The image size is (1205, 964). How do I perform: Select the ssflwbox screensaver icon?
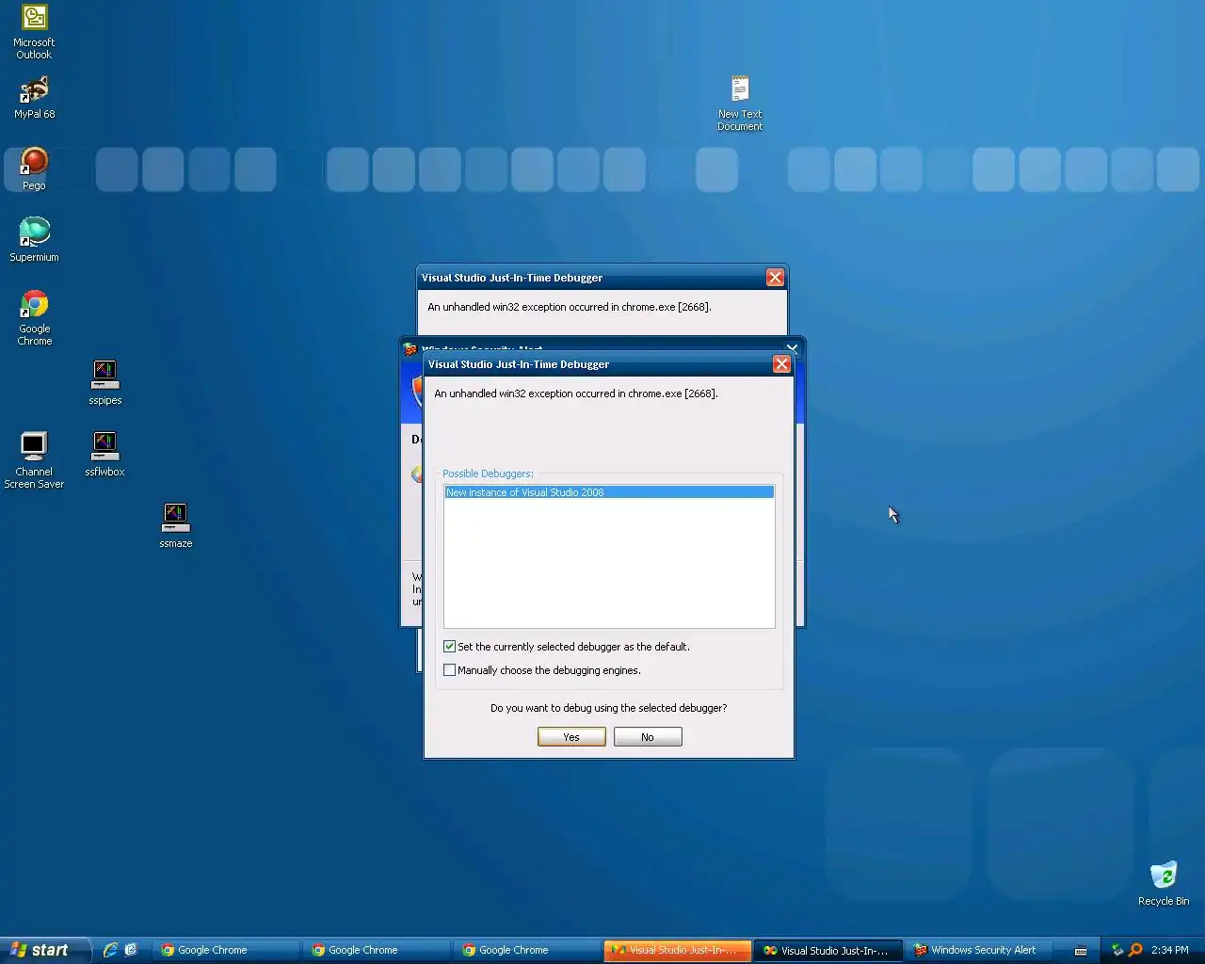point(104,454)
